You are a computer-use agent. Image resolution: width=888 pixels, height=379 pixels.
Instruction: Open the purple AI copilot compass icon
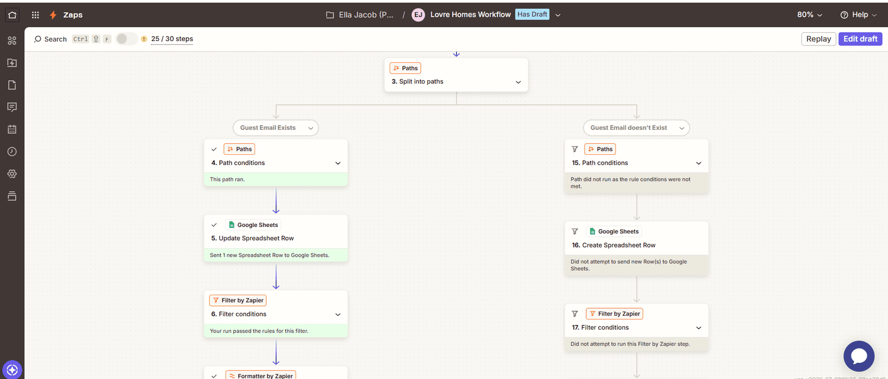pyautogui.click(x=12, y=370)
